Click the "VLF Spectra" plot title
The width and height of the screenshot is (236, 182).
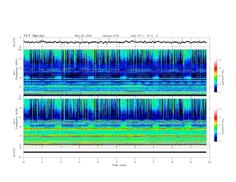[34, 36]
